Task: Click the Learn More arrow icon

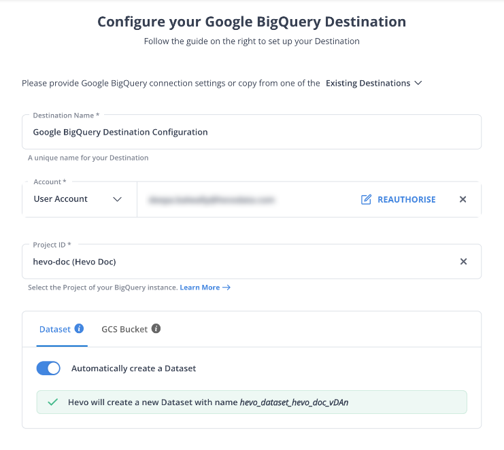Action: [x=226, y=288]
